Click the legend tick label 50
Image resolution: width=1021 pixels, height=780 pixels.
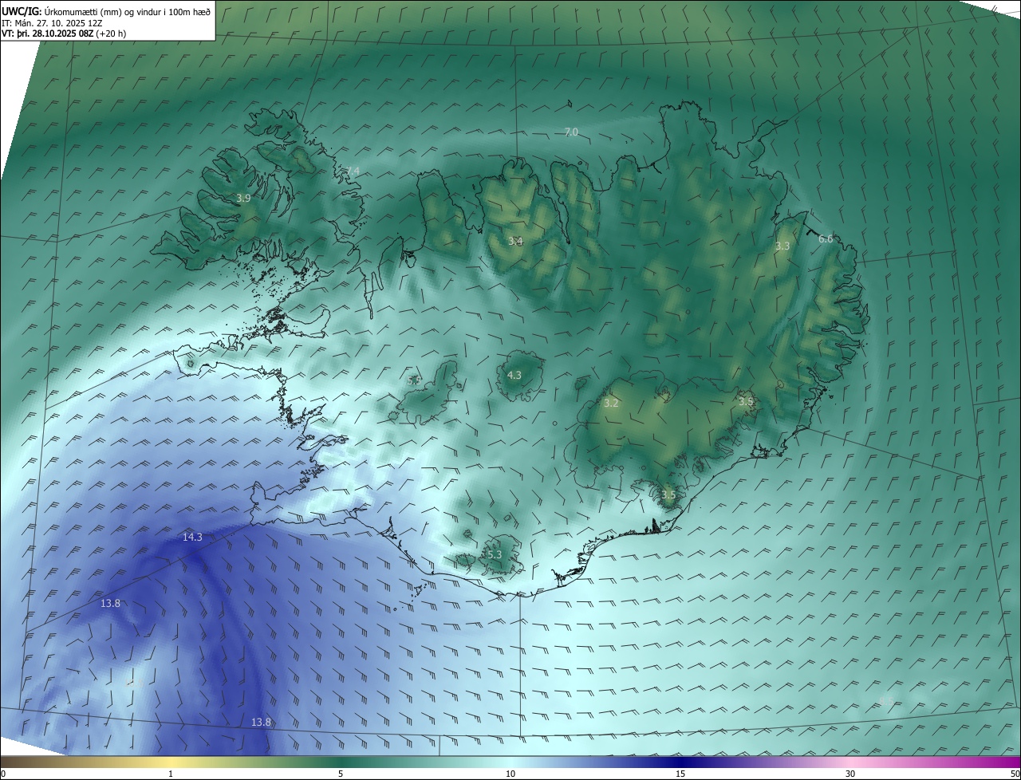(1015, 774)
